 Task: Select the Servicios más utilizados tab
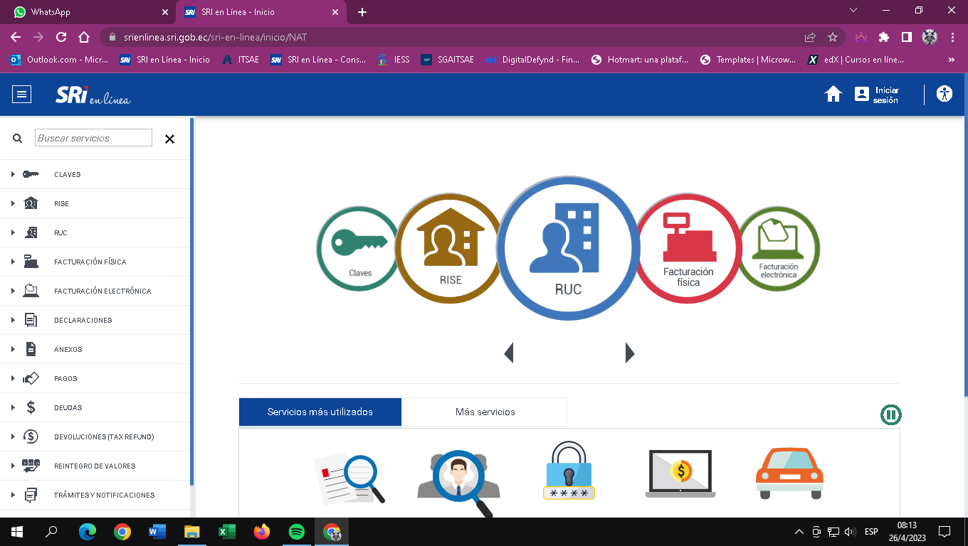click(320, 412)
